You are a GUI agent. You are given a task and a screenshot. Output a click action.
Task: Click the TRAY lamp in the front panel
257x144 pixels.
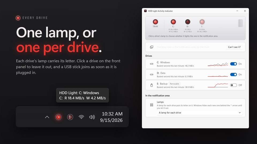(x=155, y=22)
